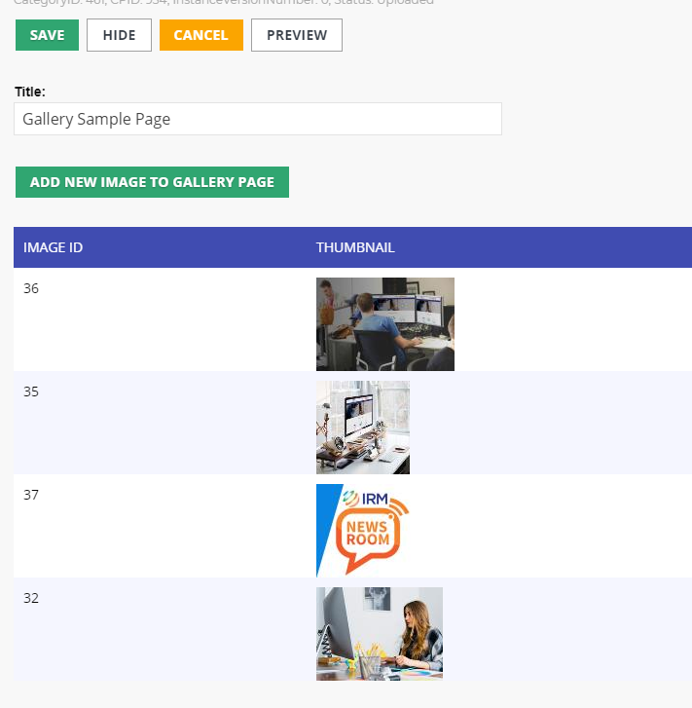Select image ID 36 cell
This screenshot has height=708, width=692.
point(31,288)
